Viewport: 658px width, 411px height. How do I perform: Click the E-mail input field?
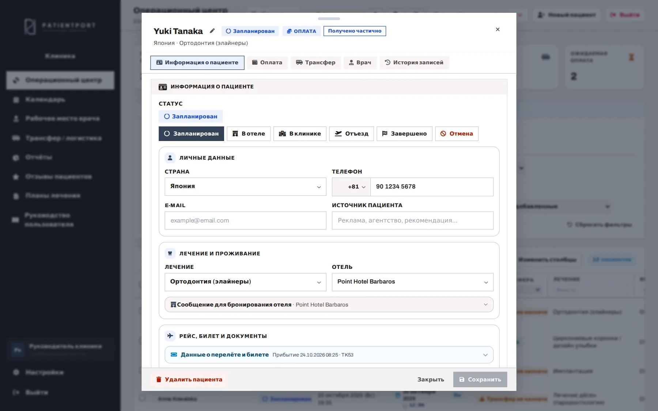tap(245, 221)
